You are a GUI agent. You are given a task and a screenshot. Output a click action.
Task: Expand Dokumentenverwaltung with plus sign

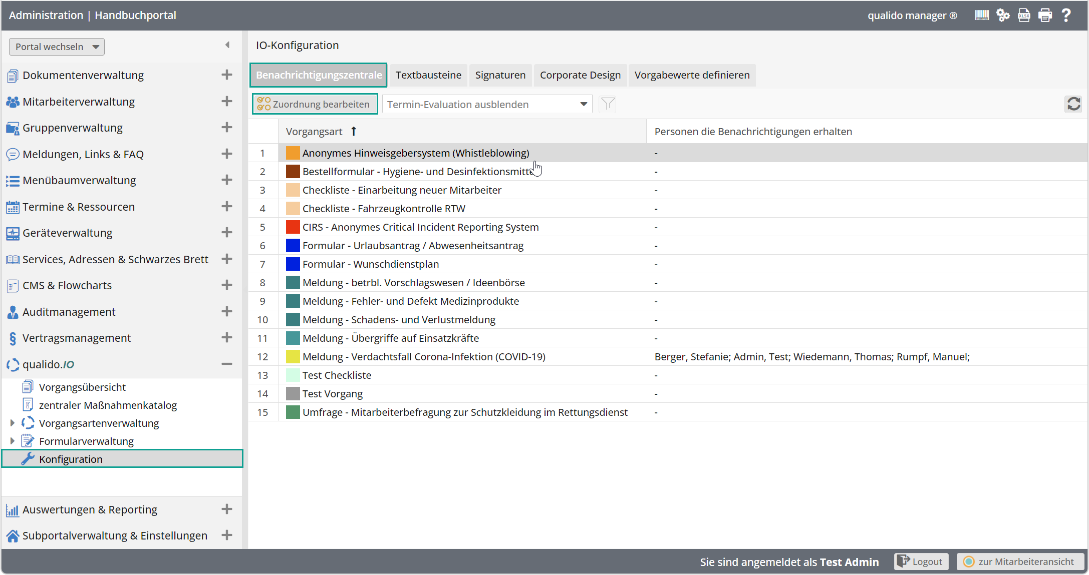(x=227, y=75)
